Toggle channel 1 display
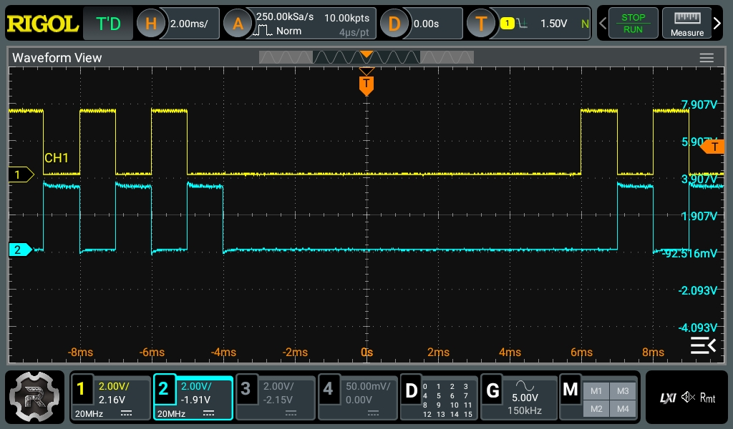Viewport: 733px width, 429px height. pos(110,398)
